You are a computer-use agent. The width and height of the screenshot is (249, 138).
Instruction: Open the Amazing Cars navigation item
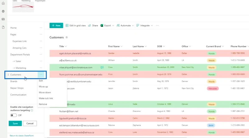pyautogui.click(x=20, y=48)
